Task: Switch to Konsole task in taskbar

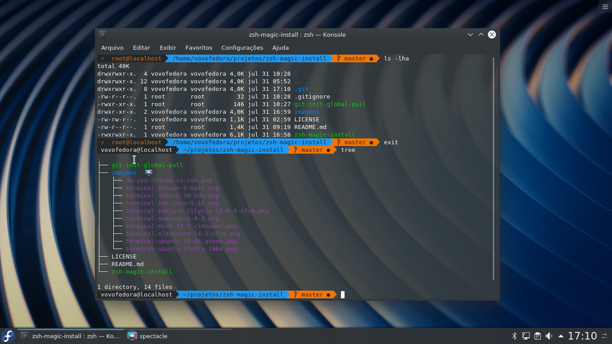Action: [71, 336]
